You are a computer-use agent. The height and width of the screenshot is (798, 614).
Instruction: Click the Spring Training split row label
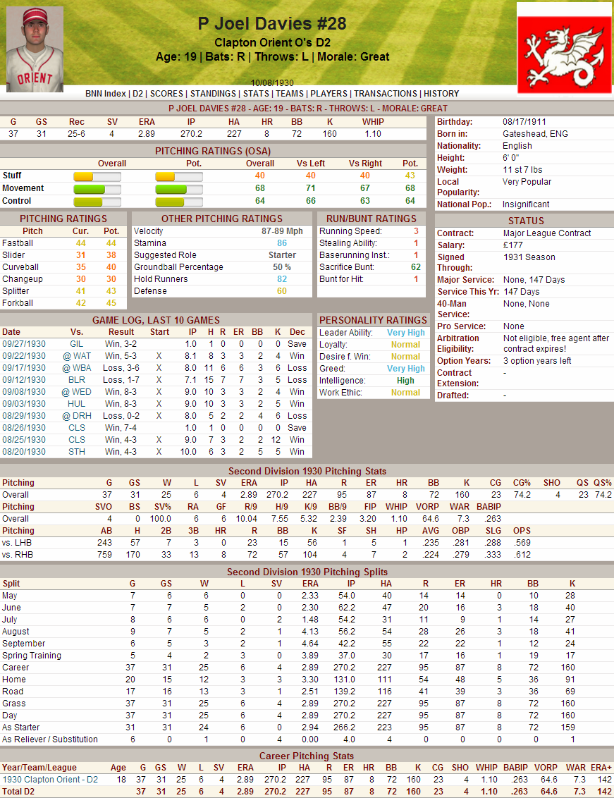tap(32, 656)
